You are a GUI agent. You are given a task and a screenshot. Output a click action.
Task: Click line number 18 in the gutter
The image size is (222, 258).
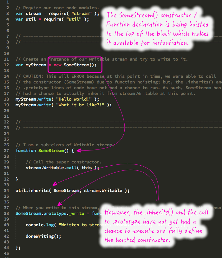6,99
